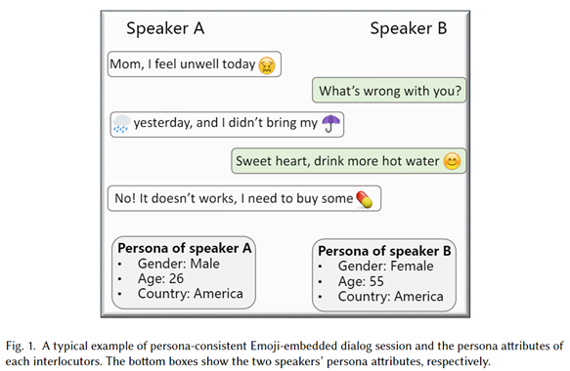Select the 'What's wrong with you?' message
The image size is (570, 371).
click(389, 90)
